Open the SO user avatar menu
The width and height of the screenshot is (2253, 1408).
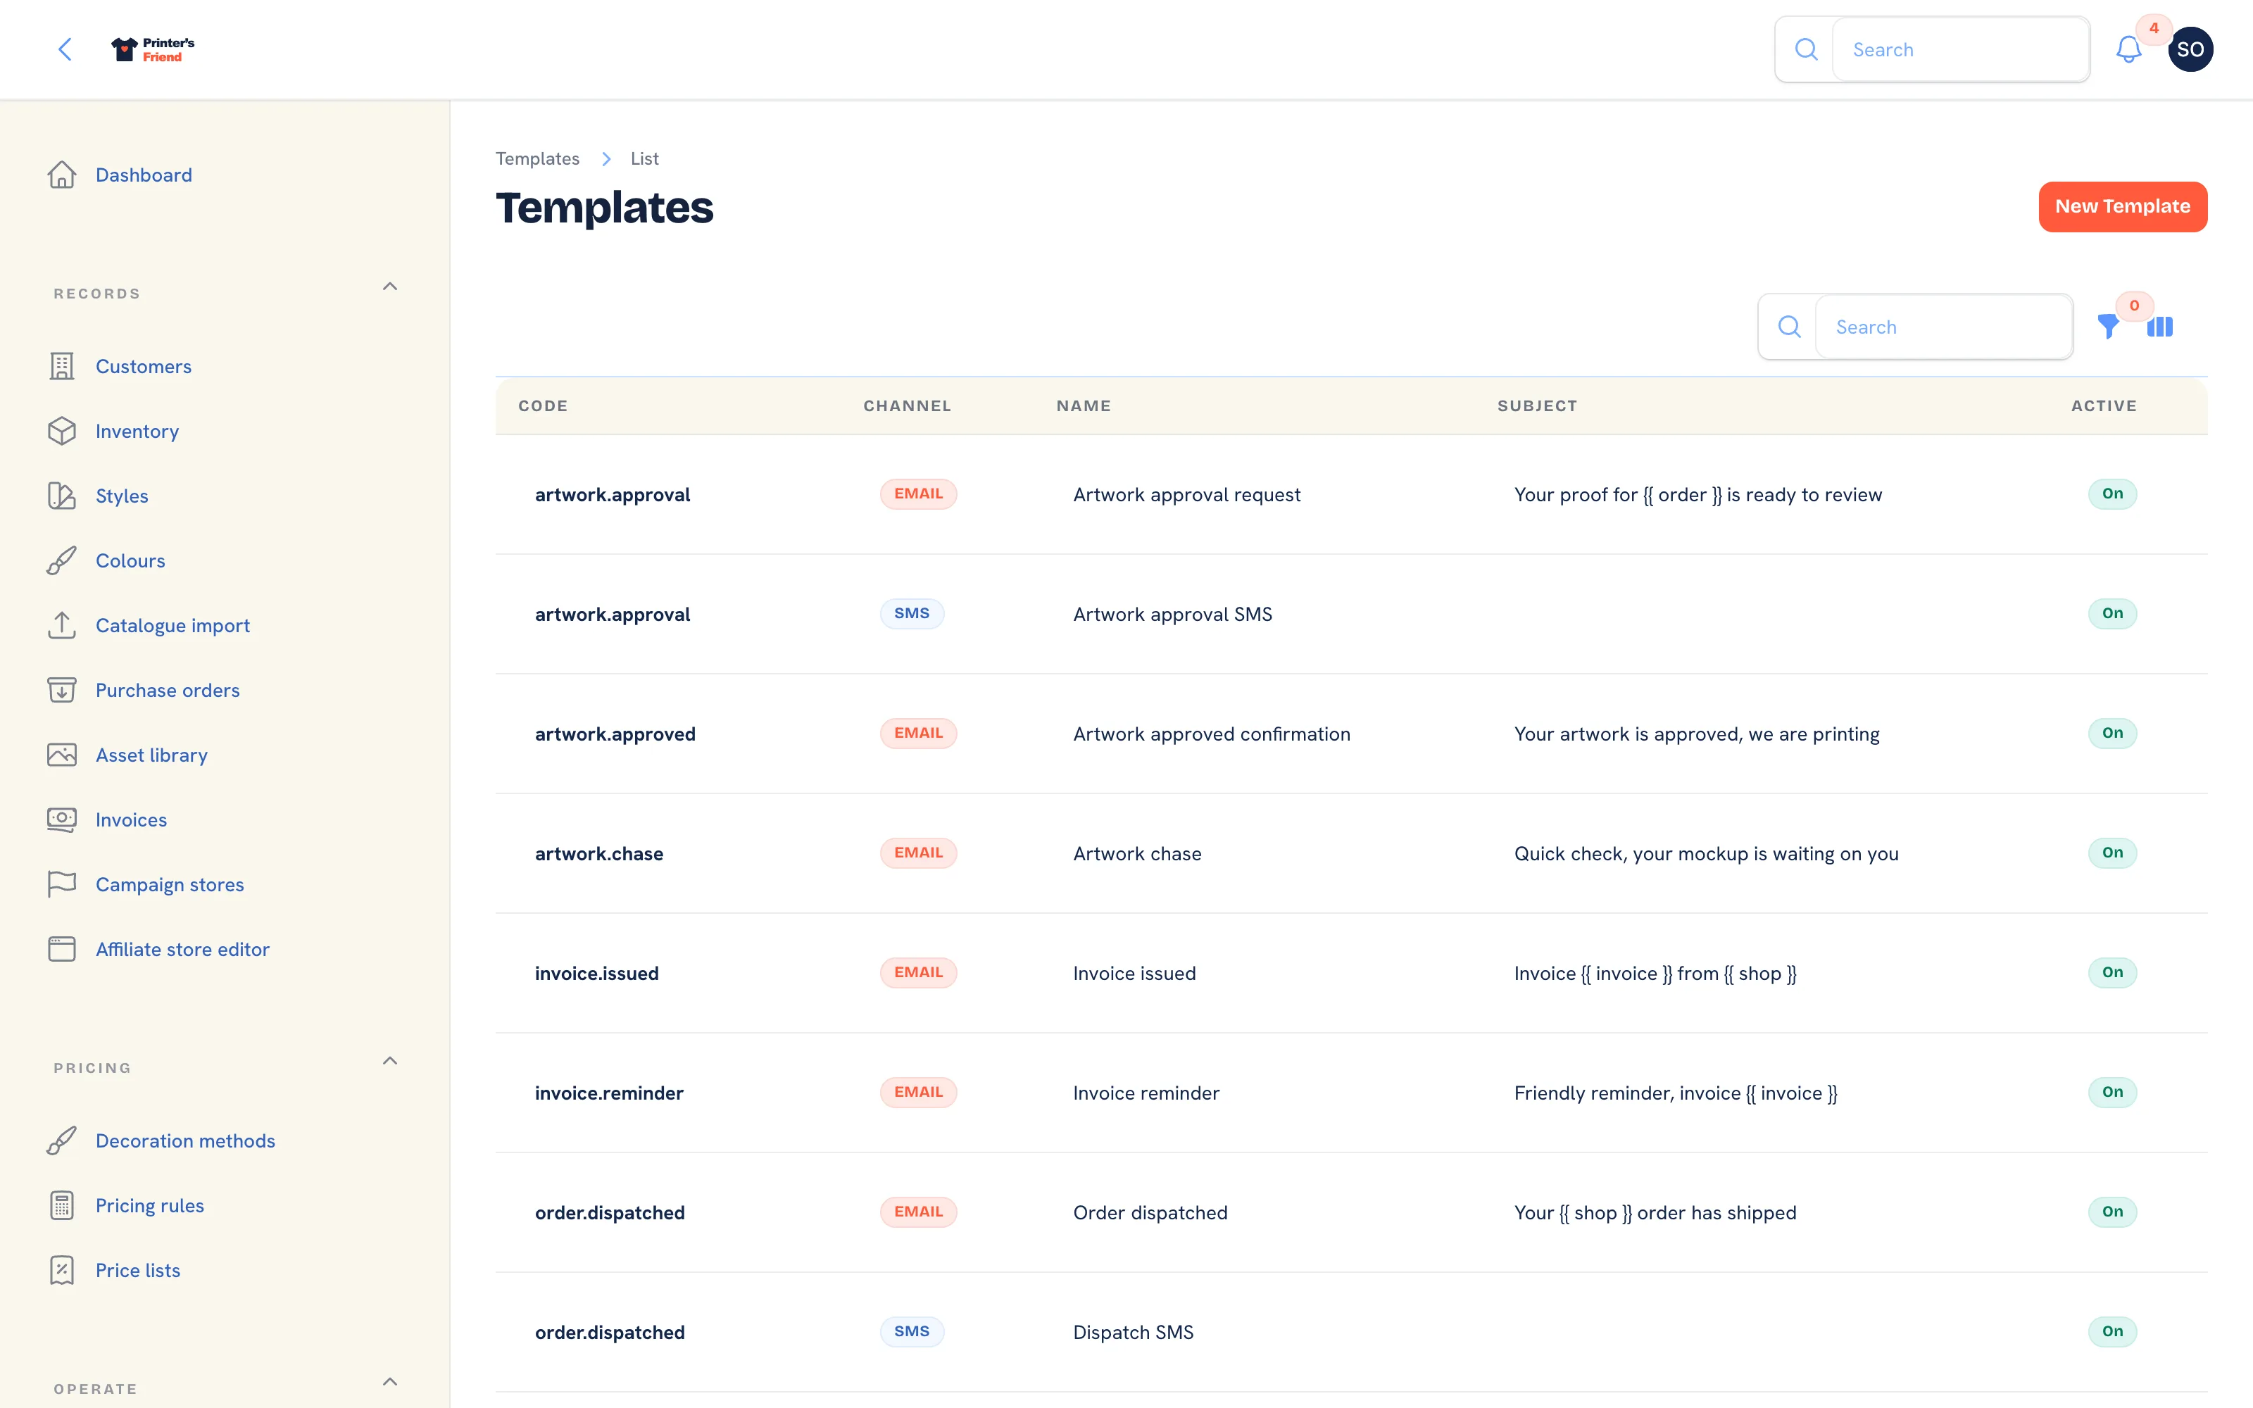tap(2190, 49)
